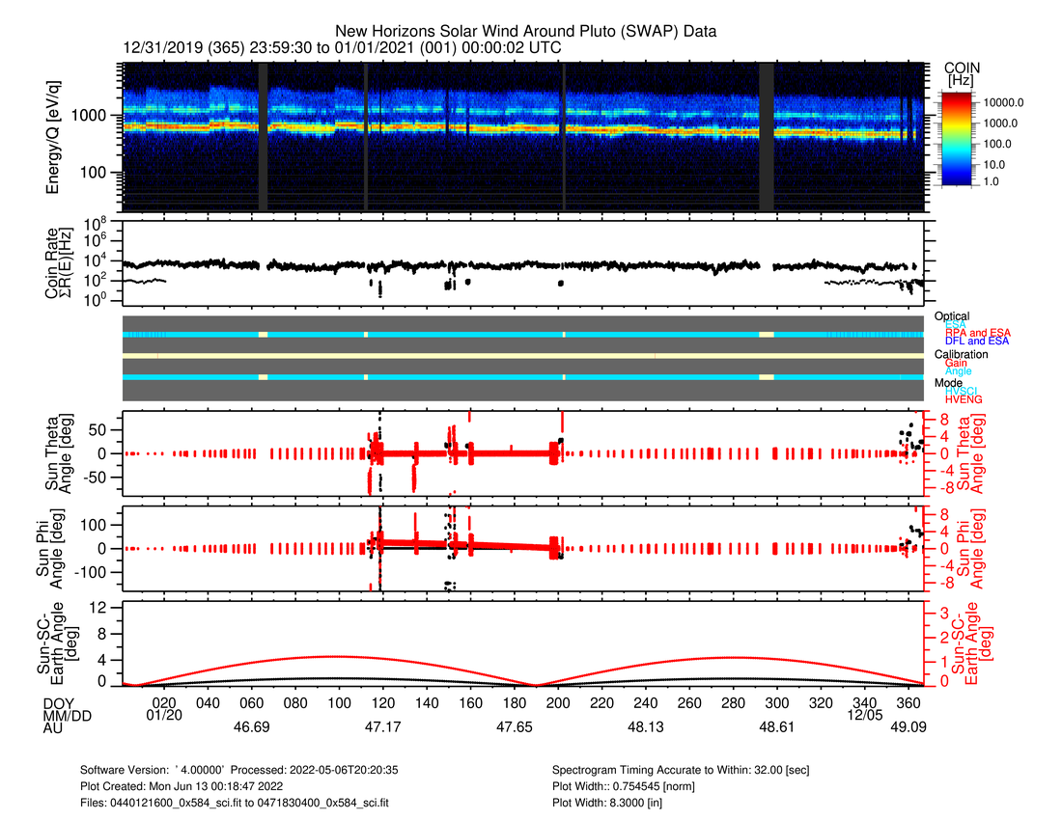Click the 'HVSCI' mode legend label
Screen dimensions: 1062x820
pyautogui.click(x=965, y=391)
